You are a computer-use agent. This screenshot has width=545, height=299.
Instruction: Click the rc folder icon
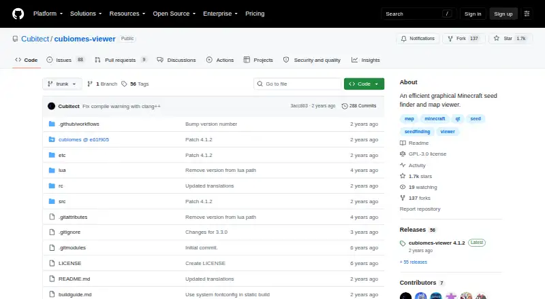tap(52, 186)
